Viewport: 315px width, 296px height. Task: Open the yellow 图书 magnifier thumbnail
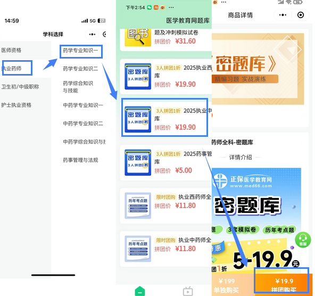(138, 37)
